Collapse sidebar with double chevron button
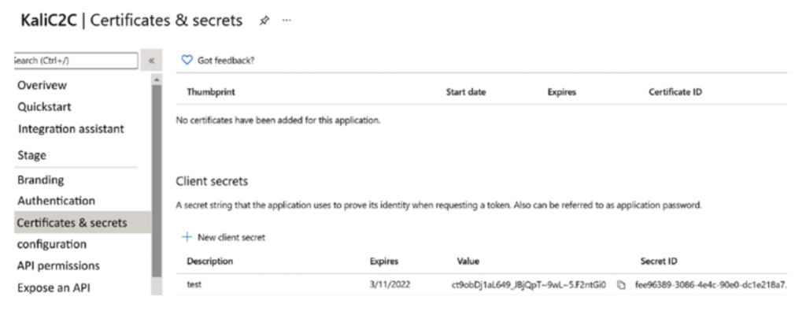Screen dimensions: 806x315 (152, 61)
